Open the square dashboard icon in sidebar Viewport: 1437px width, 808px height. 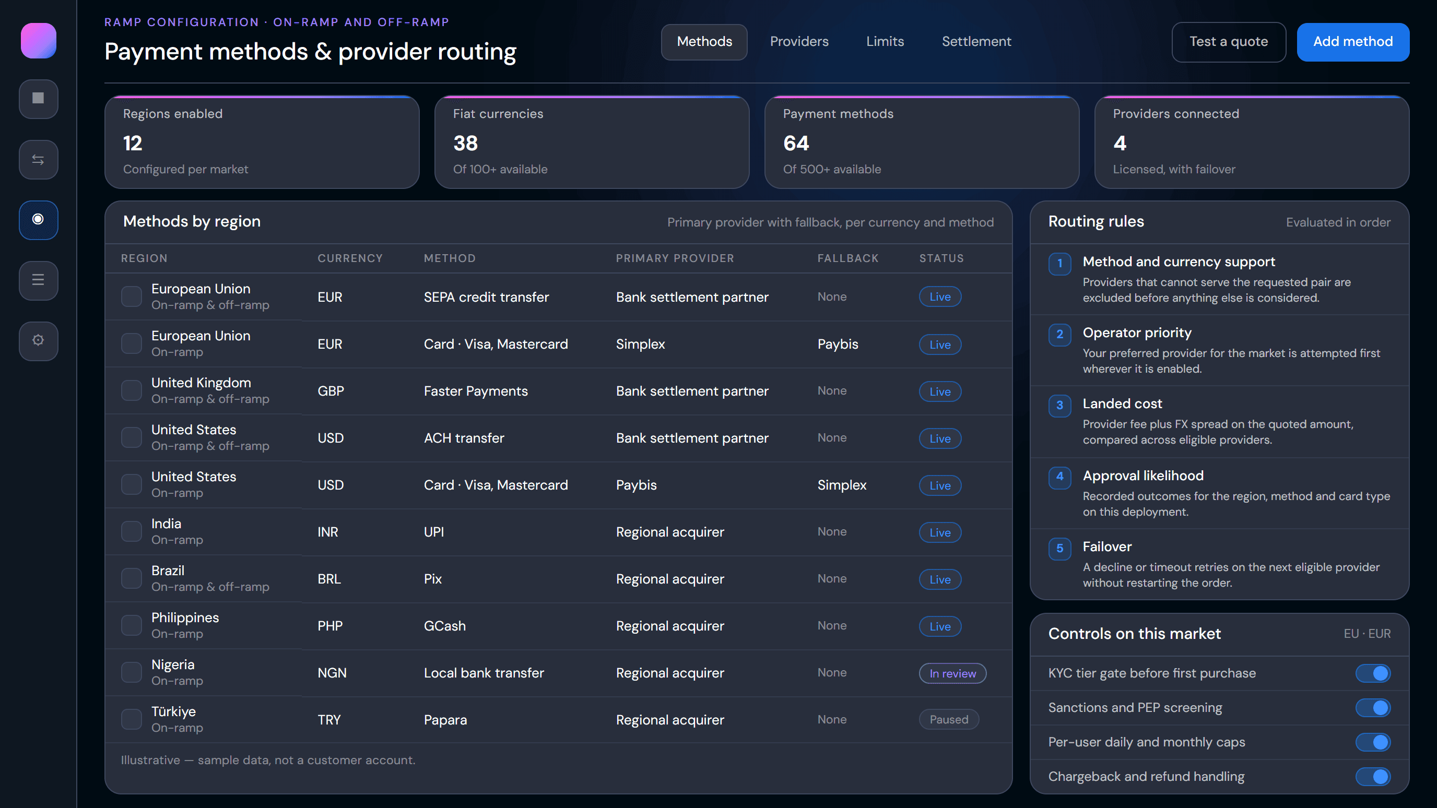39,99
